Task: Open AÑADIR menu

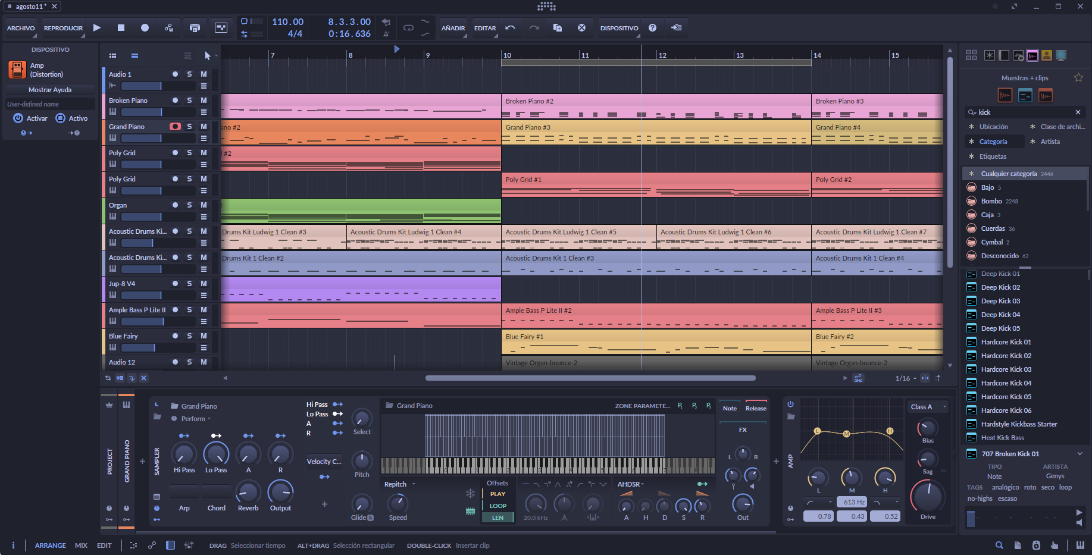Action: click(453, 28)
